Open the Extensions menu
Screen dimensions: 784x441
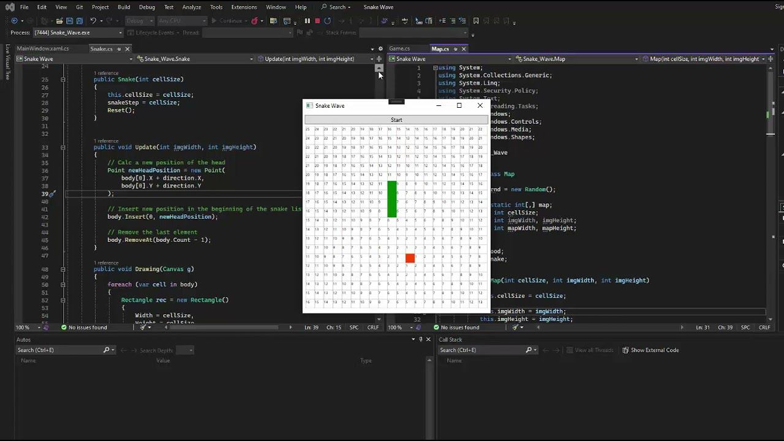pyautogui.click(x=244, y=7)
